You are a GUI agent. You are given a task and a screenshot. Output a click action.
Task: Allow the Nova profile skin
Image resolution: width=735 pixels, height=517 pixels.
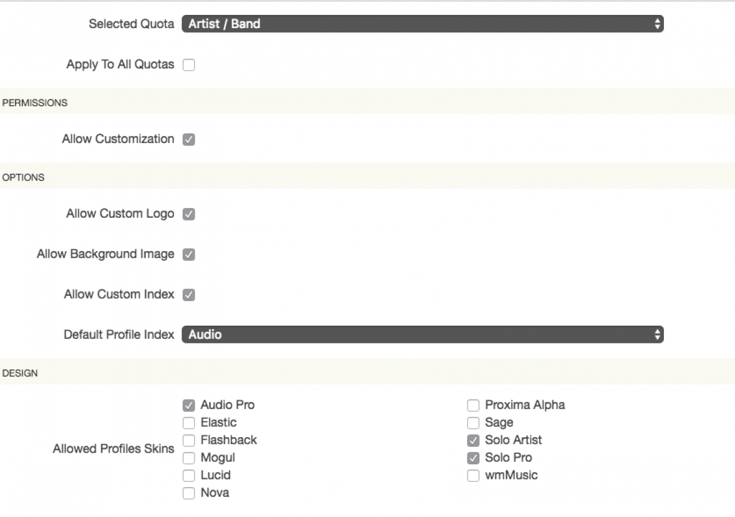(x=189, y=493)
